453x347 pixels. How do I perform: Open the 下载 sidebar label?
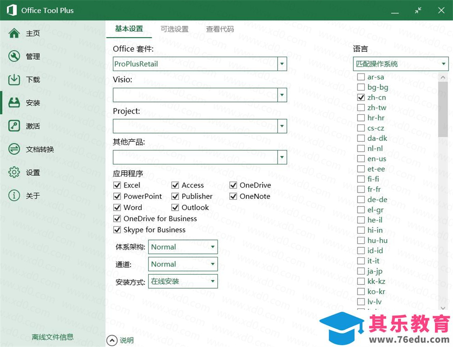pyautogui.click(x=33, y=80)
